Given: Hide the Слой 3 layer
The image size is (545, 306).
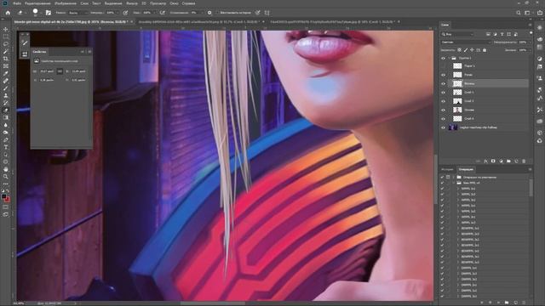Looking at the screenshot, I should point(443,101).
